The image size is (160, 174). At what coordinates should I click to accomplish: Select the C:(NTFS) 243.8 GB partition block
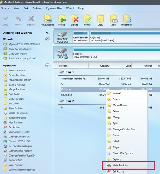tap(125, 37)
